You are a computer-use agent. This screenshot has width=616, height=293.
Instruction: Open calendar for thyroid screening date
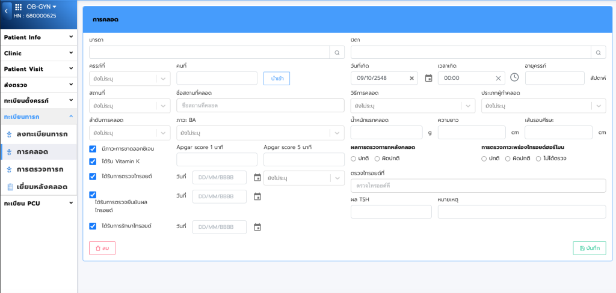257,178
